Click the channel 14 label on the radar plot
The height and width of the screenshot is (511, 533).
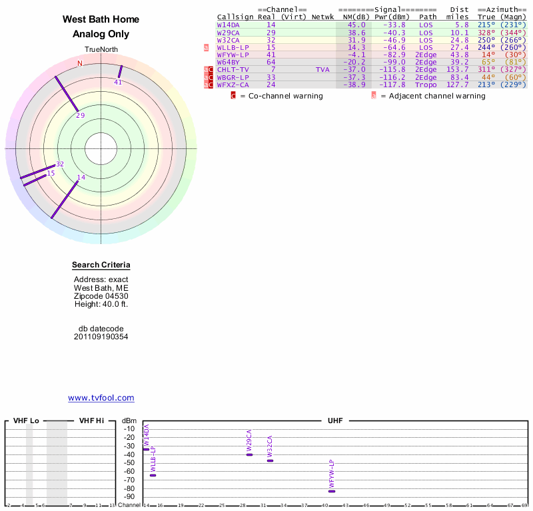[x=81, y=177]
